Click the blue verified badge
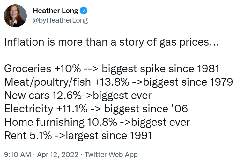244x164 pixels. click(84, 11)
